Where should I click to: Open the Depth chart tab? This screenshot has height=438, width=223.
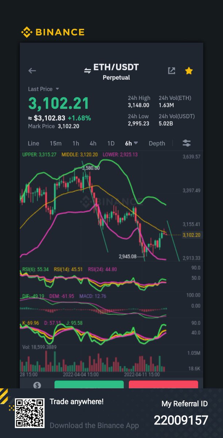point(157,143)
